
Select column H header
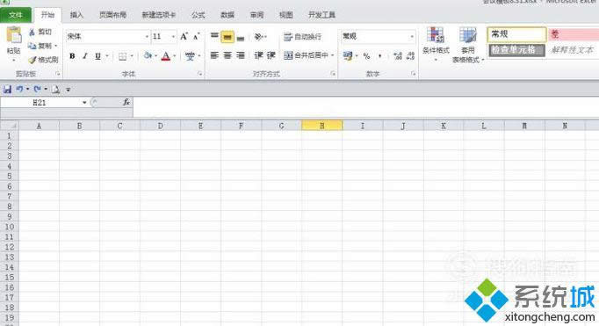[322, 126]
